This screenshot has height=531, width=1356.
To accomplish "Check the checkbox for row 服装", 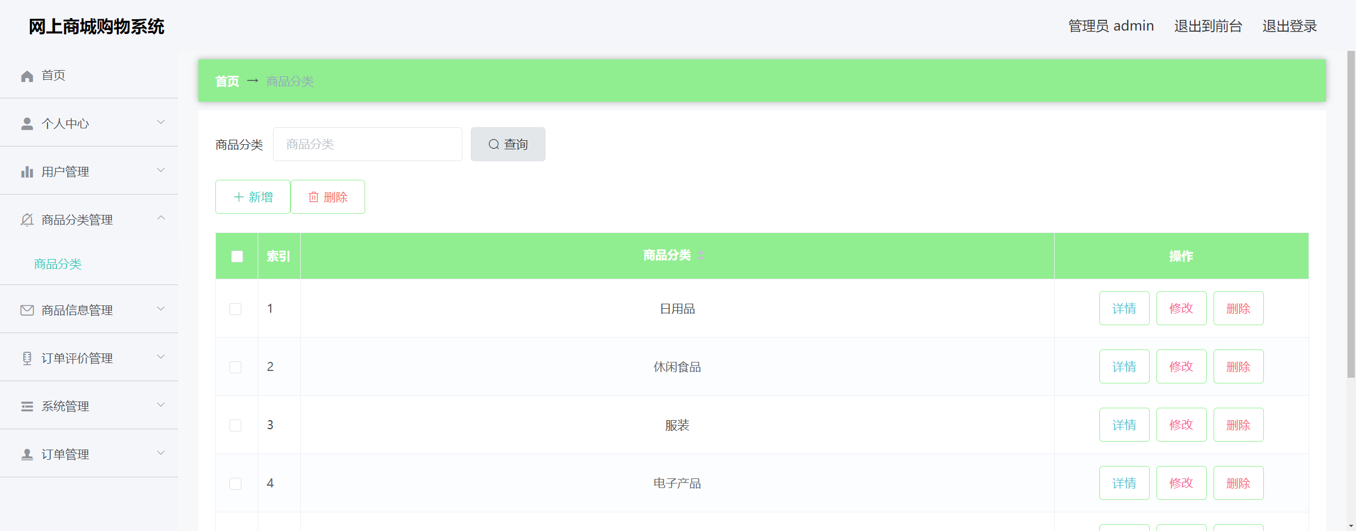I will point(236,425).
